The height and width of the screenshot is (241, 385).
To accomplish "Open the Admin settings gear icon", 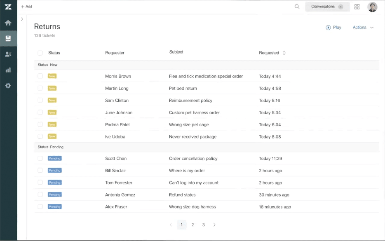I will (x=8, y=85).
